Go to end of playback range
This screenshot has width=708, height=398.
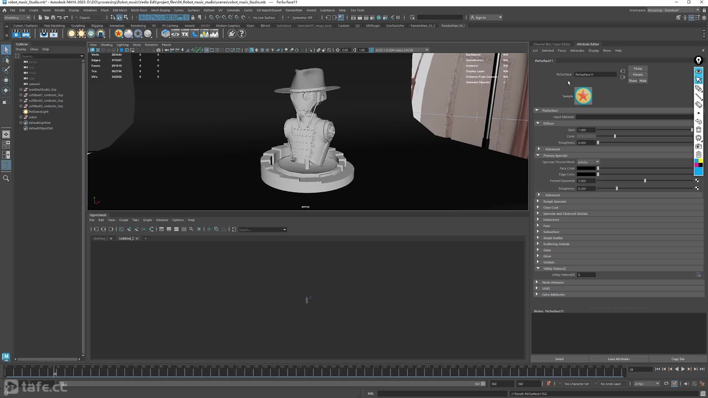(702, 369)
